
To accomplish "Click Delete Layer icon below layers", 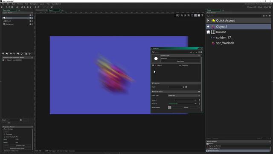I will [29, 53].
